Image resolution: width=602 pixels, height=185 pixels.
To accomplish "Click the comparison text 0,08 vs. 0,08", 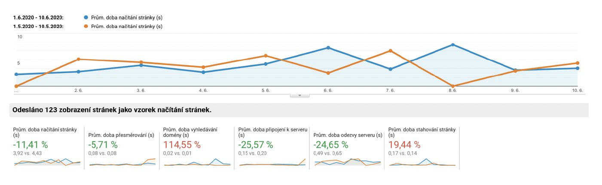I will tap(102, 153).
